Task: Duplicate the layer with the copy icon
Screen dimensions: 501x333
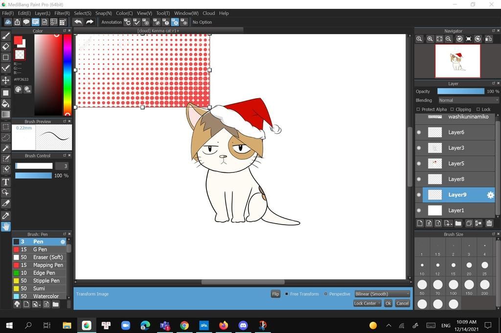Action: coord(469,223)
